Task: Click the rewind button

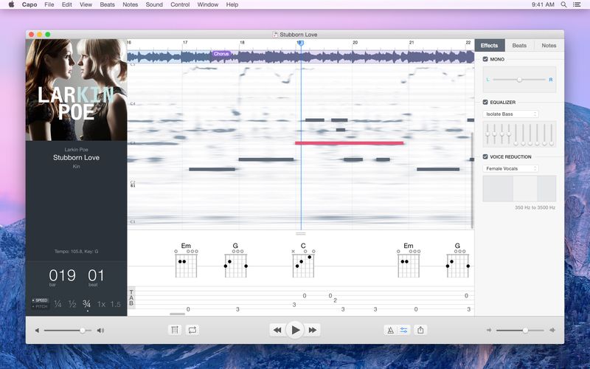Action: (278, 330)
